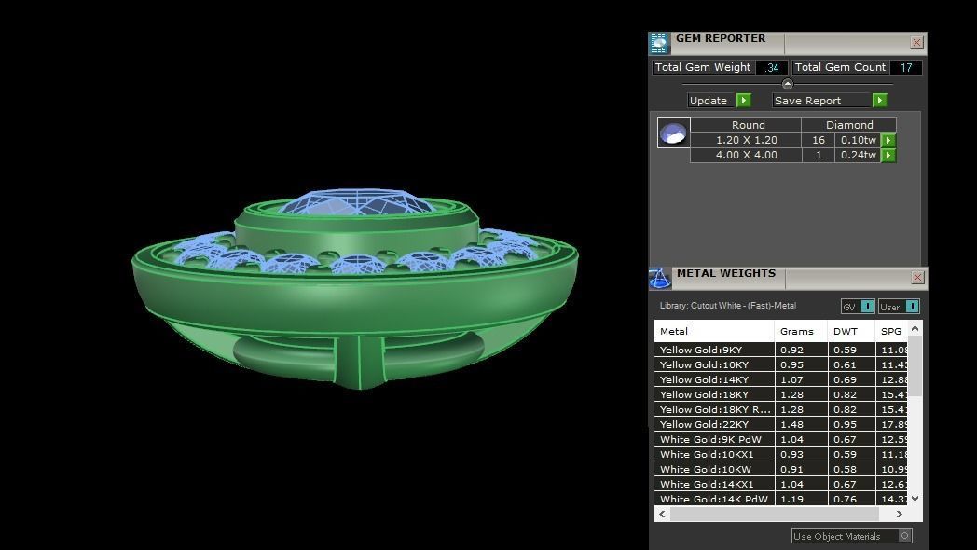Select the Yellow Gold:10KY row
Viewport: 977px width, 550px height.
780,365
